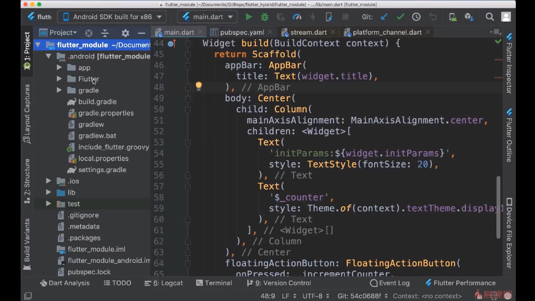Click the lightbulb quick-fix on line 48

[199, 86]
